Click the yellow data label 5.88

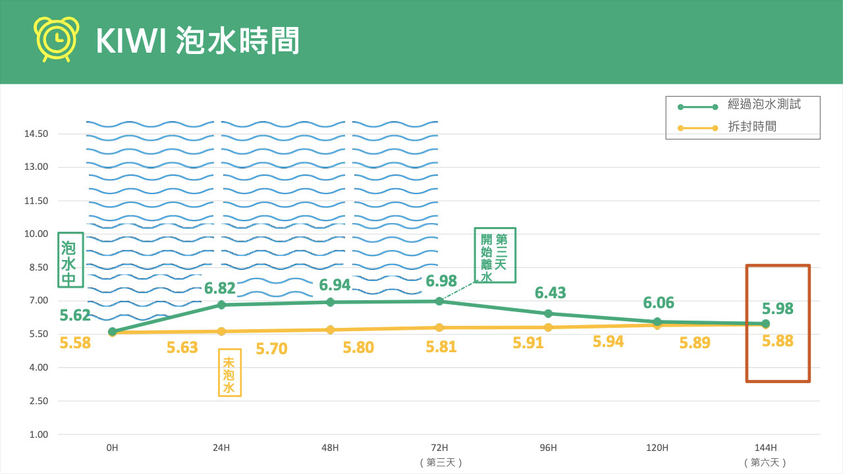coord(778,341)
